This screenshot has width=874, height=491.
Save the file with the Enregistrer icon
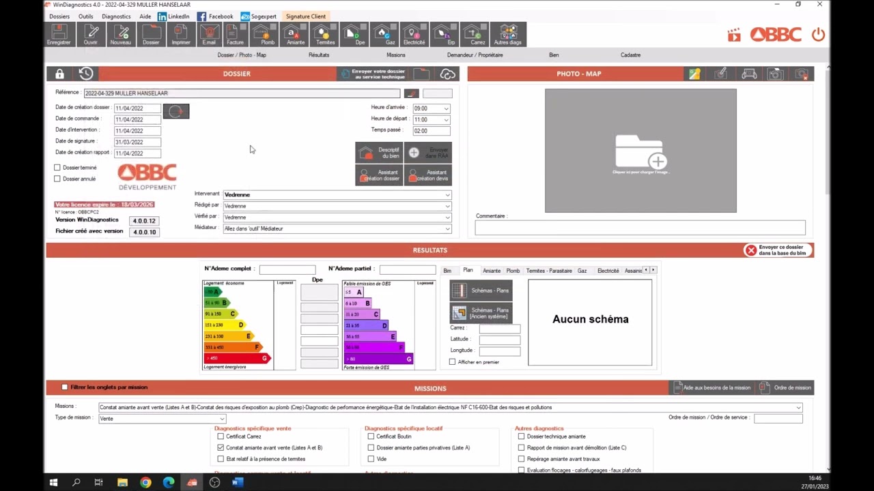coord(59,34)
